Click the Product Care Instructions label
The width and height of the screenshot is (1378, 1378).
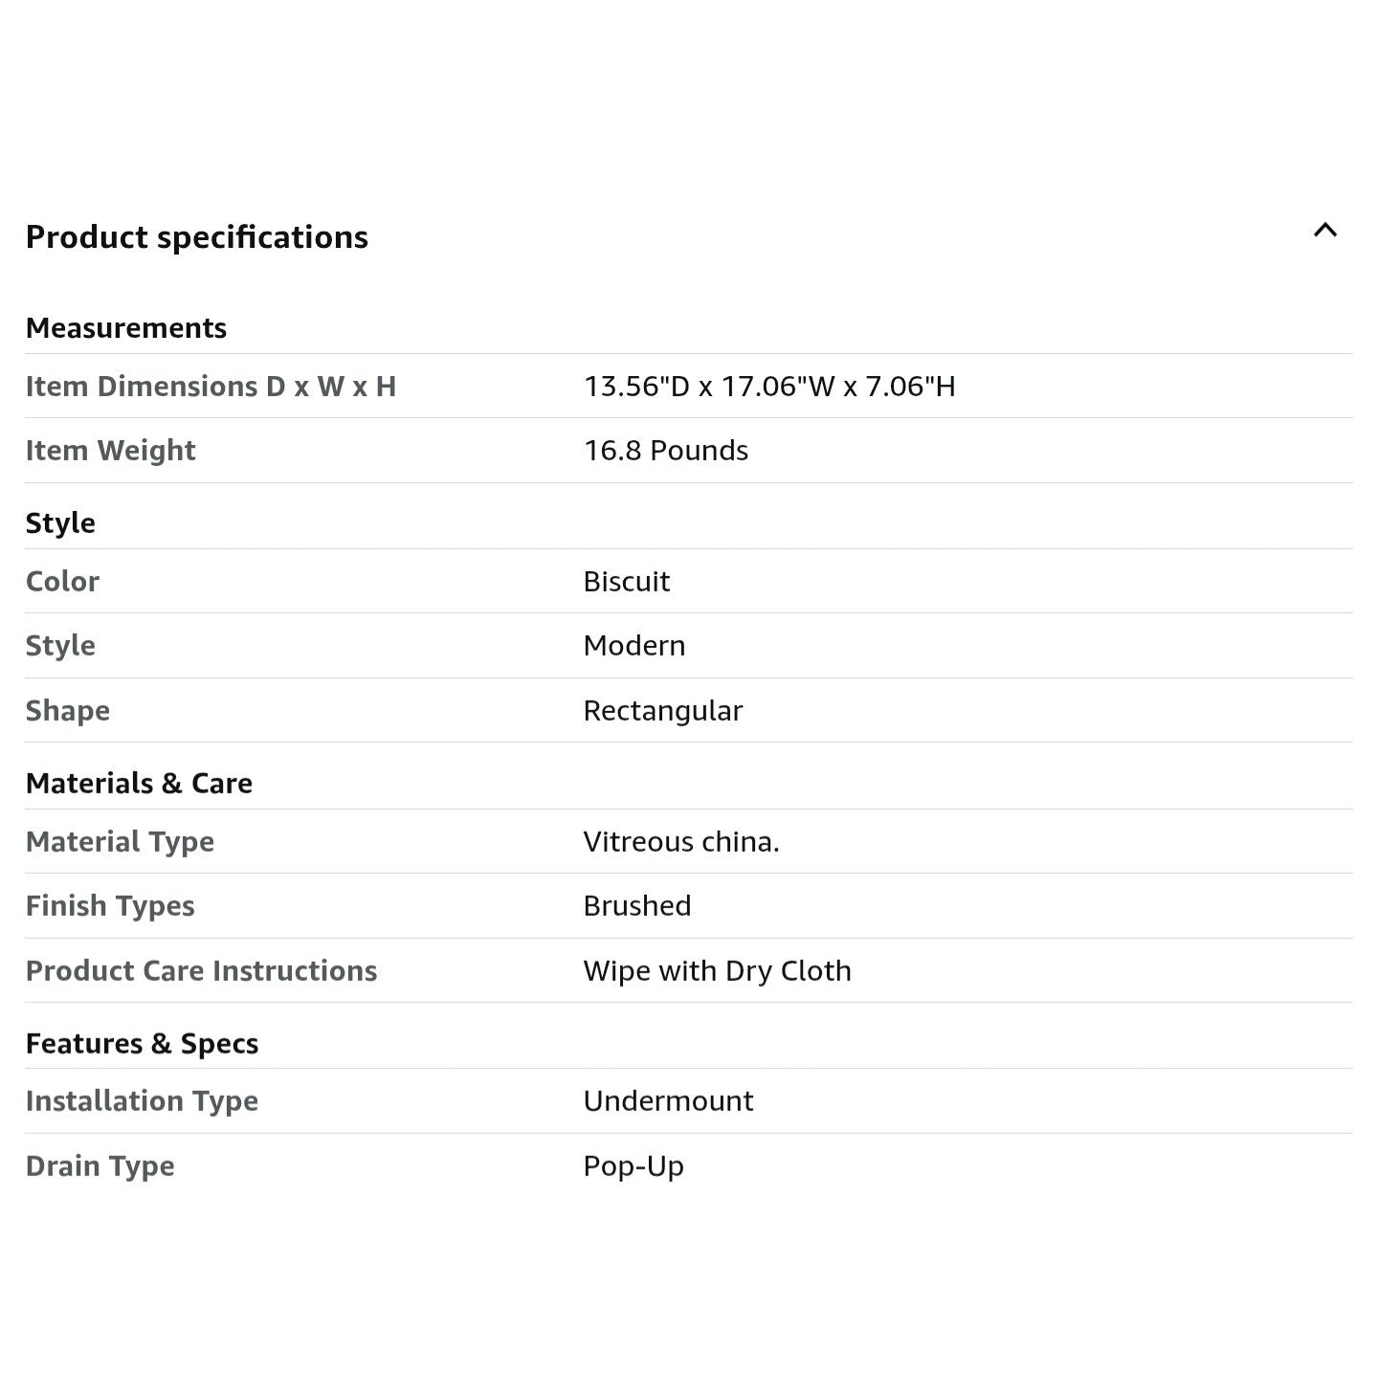coord(201,971)
